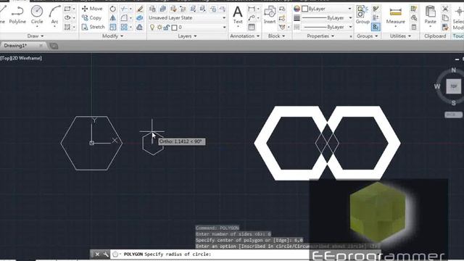Click the Table icon in Annotation panel
The image size is (464, 261).
coord(252,28)
